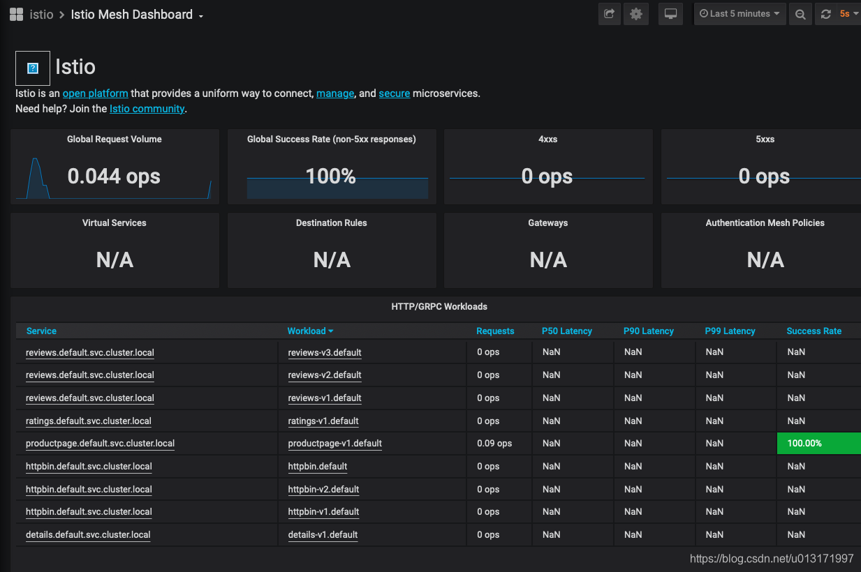
Task: Refresh the dashboard with refresh icon
Action: pyautogui.click(x=825, y=14)
